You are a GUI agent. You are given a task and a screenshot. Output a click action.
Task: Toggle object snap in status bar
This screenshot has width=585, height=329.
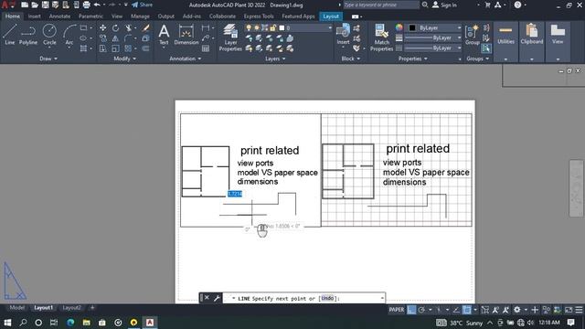(467, 310)
